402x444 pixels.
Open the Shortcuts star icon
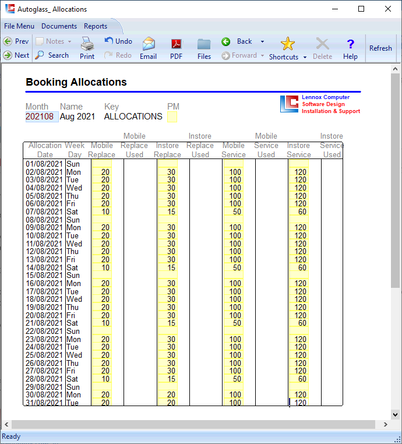[287, 44]
